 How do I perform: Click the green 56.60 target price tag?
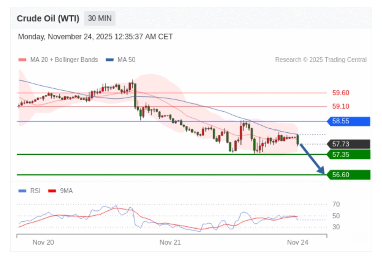pos(349,175)
